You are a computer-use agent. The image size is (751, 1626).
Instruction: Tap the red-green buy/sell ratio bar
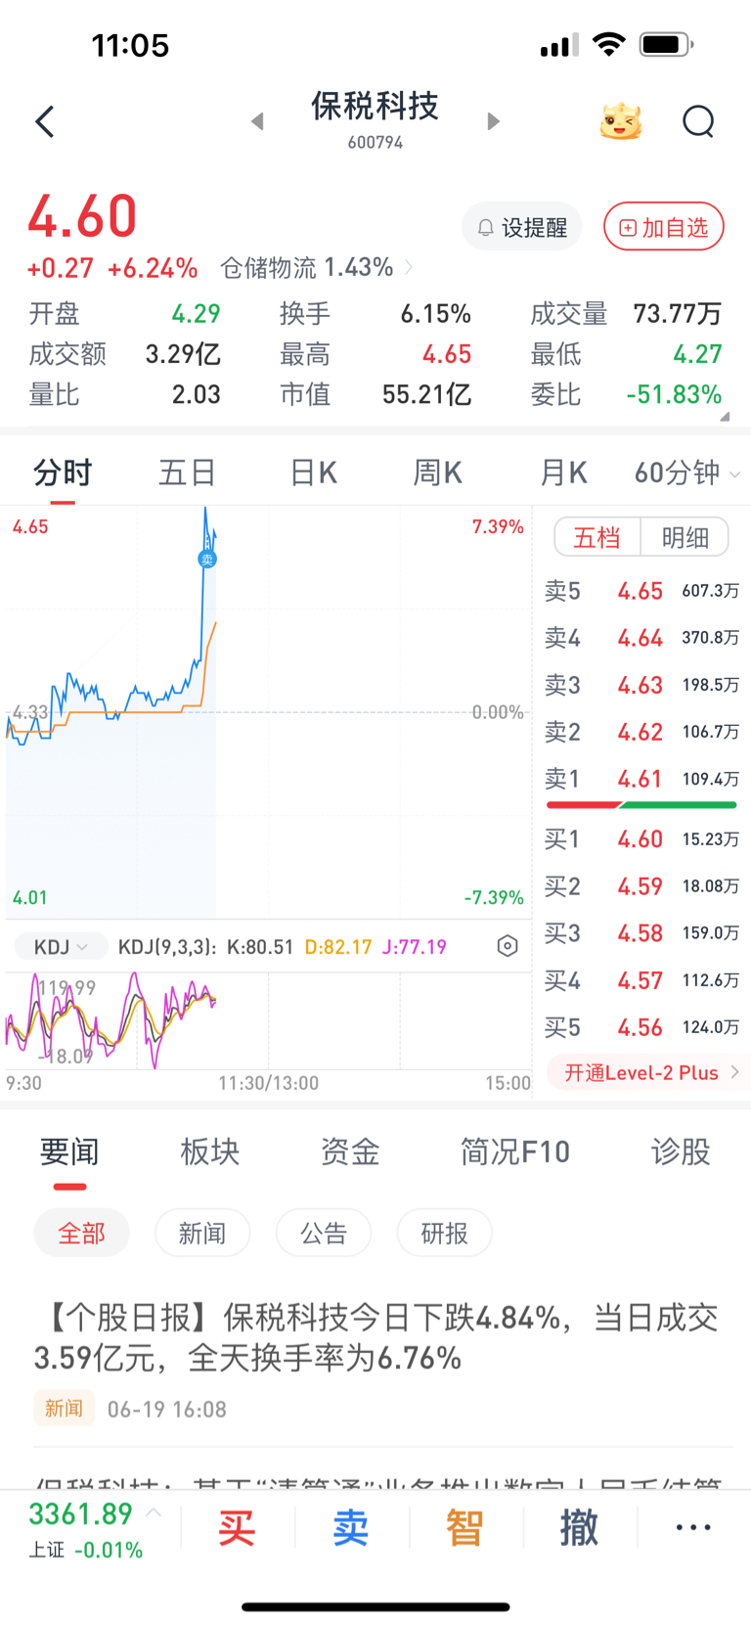(x=641, y=805)
